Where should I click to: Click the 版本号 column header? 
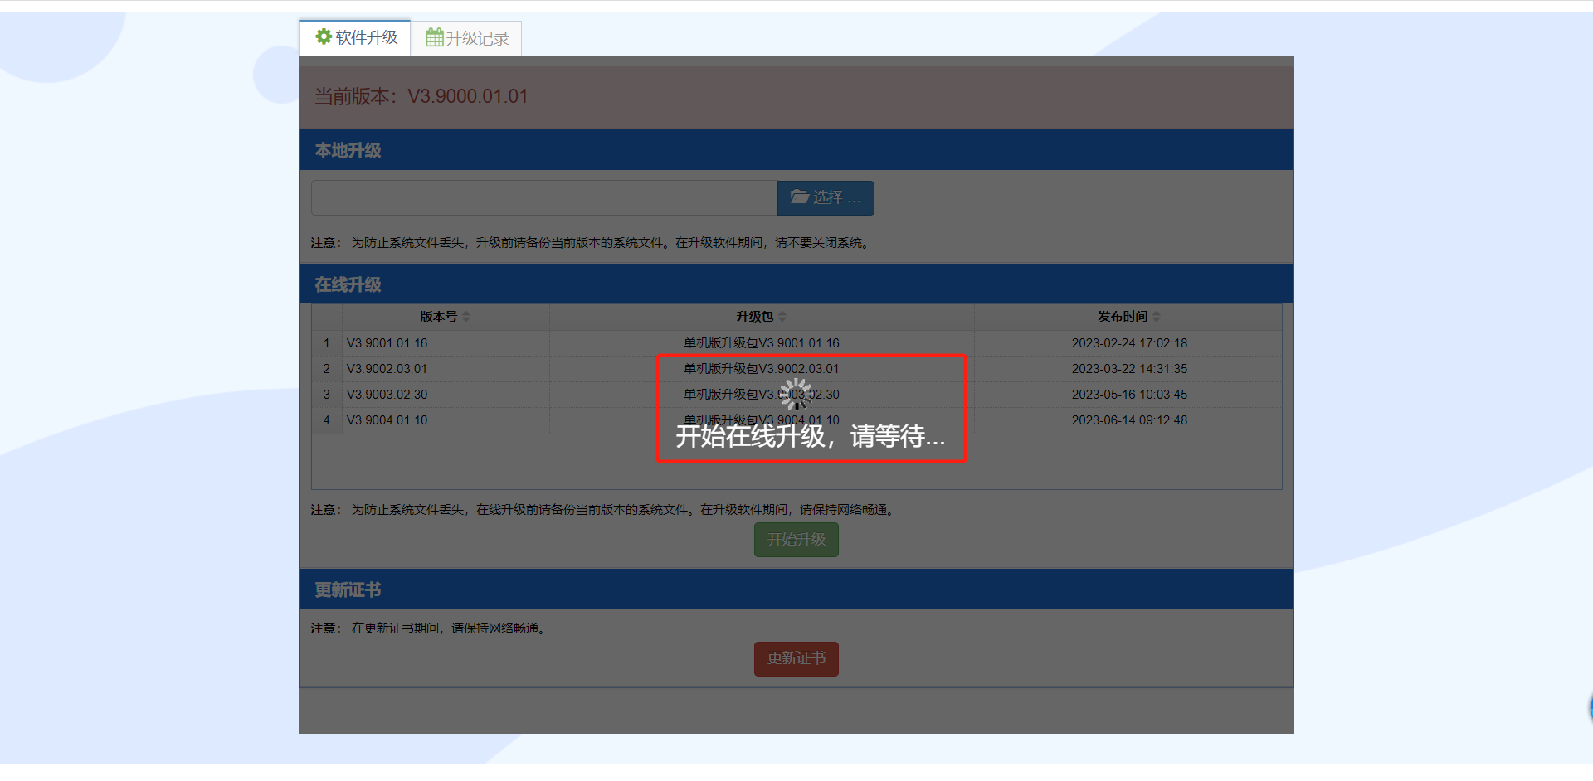pyautogui.click(x=446, y=317)
